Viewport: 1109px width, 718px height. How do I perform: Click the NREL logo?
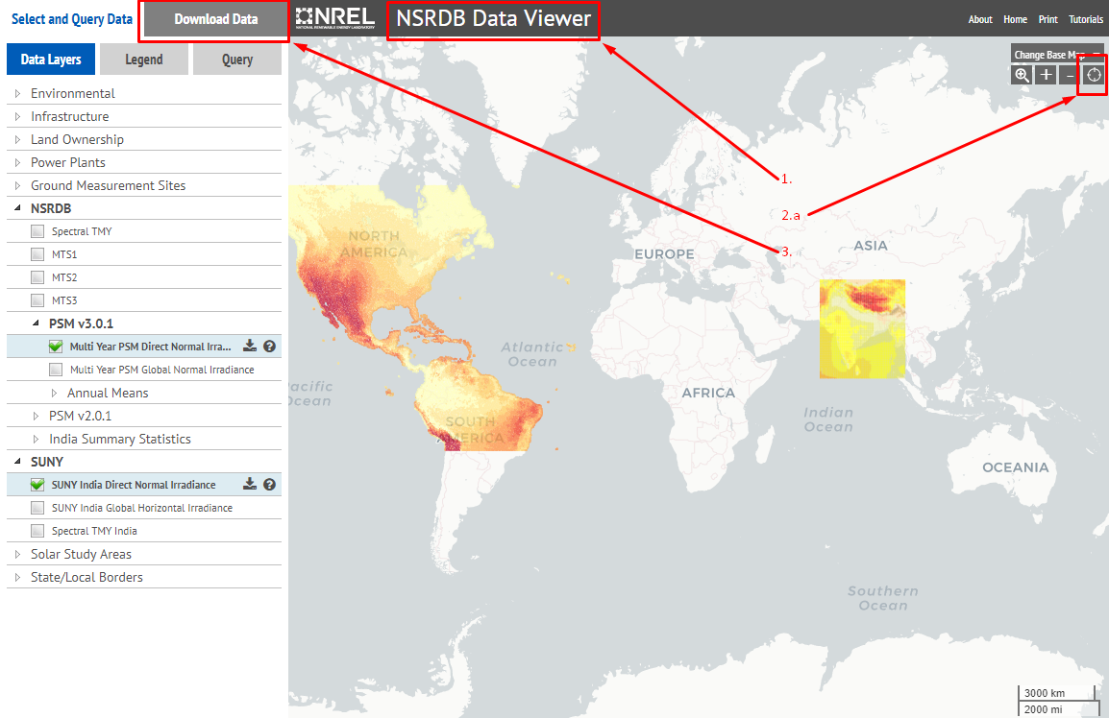coord(335,18)
